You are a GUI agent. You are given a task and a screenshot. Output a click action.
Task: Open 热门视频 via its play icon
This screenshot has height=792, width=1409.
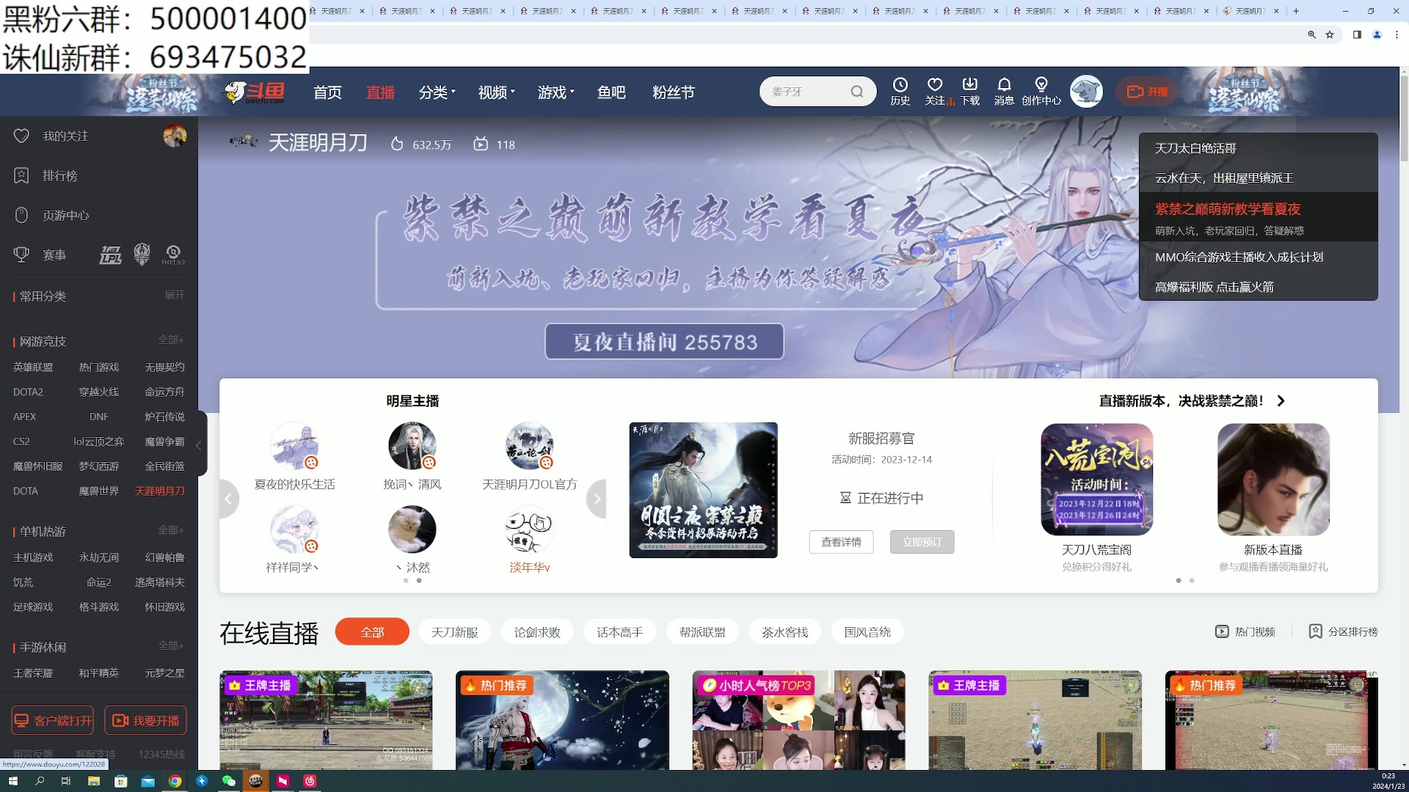[x=1220, y=631]
